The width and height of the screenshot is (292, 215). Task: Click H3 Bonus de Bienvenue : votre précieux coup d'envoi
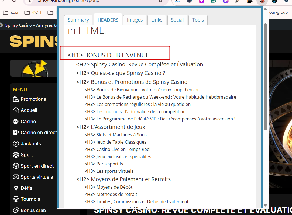(141, 90)
